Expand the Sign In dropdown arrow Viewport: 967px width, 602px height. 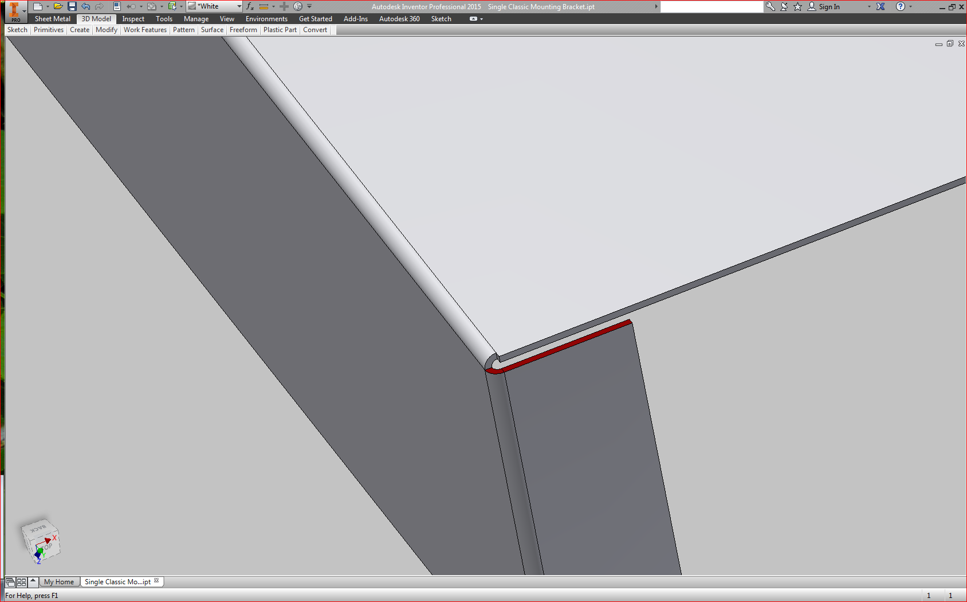(x=869, y=6)
